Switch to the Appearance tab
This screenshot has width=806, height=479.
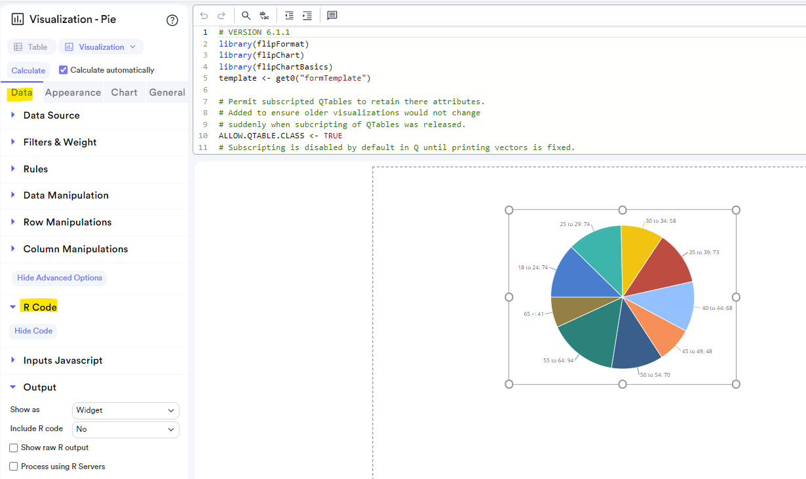[73, 92]
